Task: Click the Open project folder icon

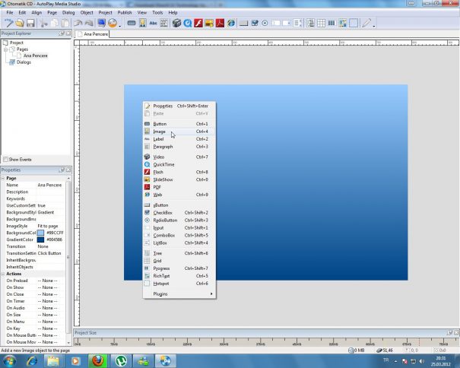Action: point(19,23)
